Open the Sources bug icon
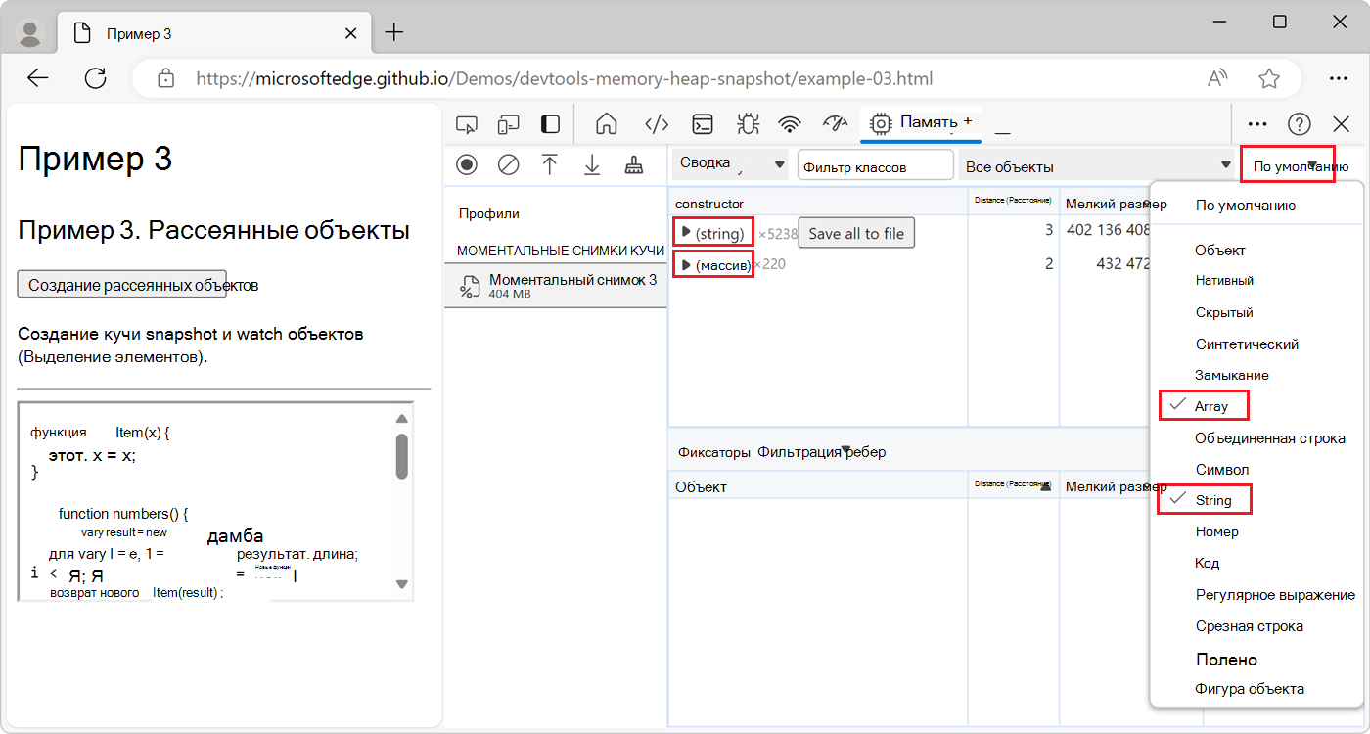Screen dimensions: 1370x734 click(x=749, y=124)
